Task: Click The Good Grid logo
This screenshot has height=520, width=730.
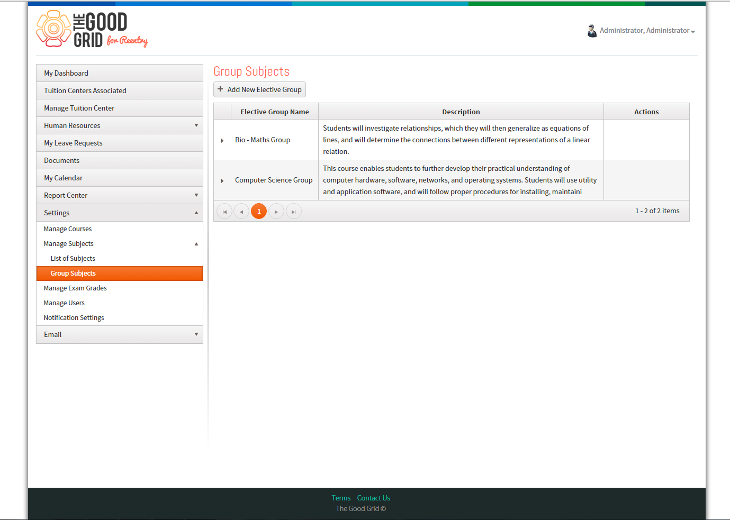Action: 92,30
